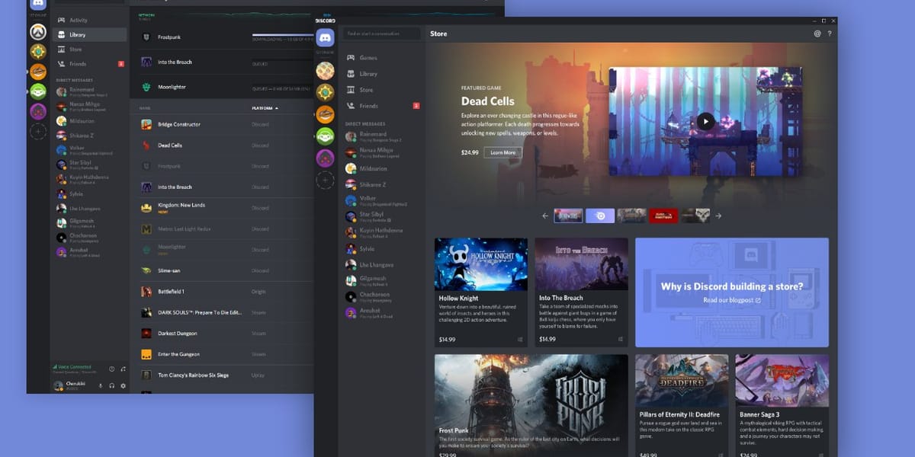Viewport: 915px width, 457px height.
Task: Click the Darkest Dungeon game icon
Action: click(x=146, y=334)
